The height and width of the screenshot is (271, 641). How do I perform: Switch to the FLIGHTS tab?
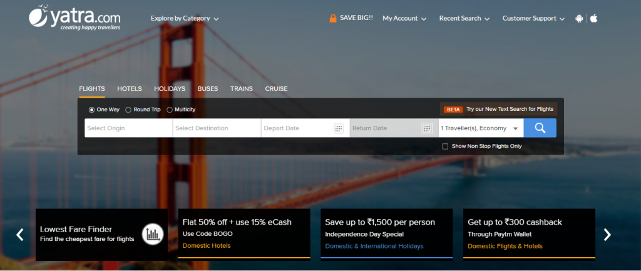[x=92, y=89]
